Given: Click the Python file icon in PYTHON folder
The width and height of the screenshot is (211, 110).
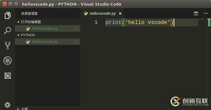Looking at the screenshot, I should 28,42.
